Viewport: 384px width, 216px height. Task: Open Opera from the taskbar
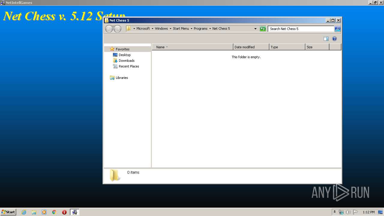pos(64,212)
